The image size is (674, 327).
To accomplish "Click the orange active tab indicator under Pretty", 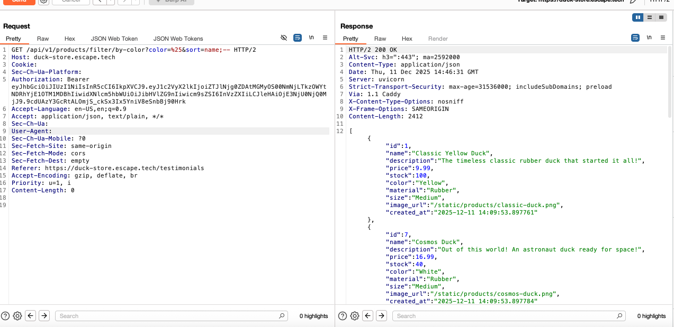I will (x=14, y=44).
